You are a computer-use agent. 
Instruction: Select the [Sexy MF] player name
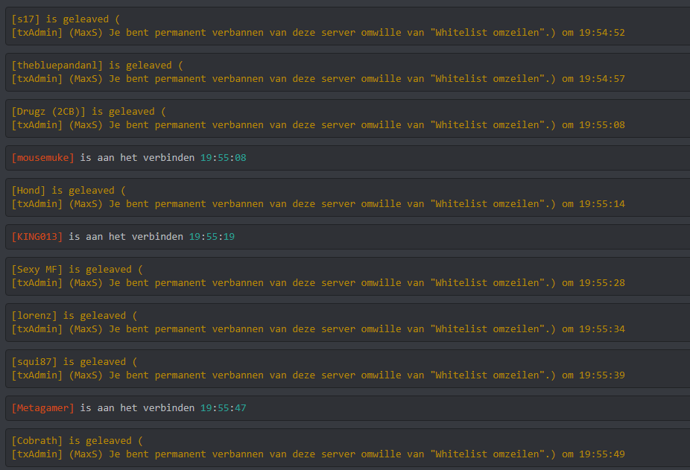[37, 269]
